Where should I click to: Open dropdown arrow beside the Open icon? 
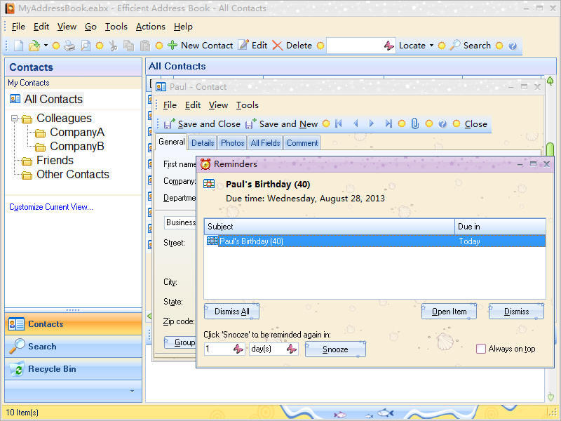tap(46, 46)
